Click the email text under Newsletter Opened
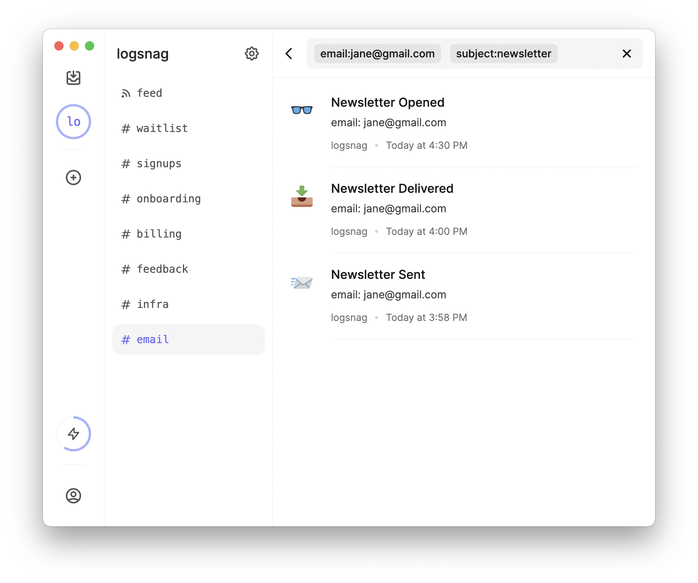 pyautogui.click(x=388, y=122)
